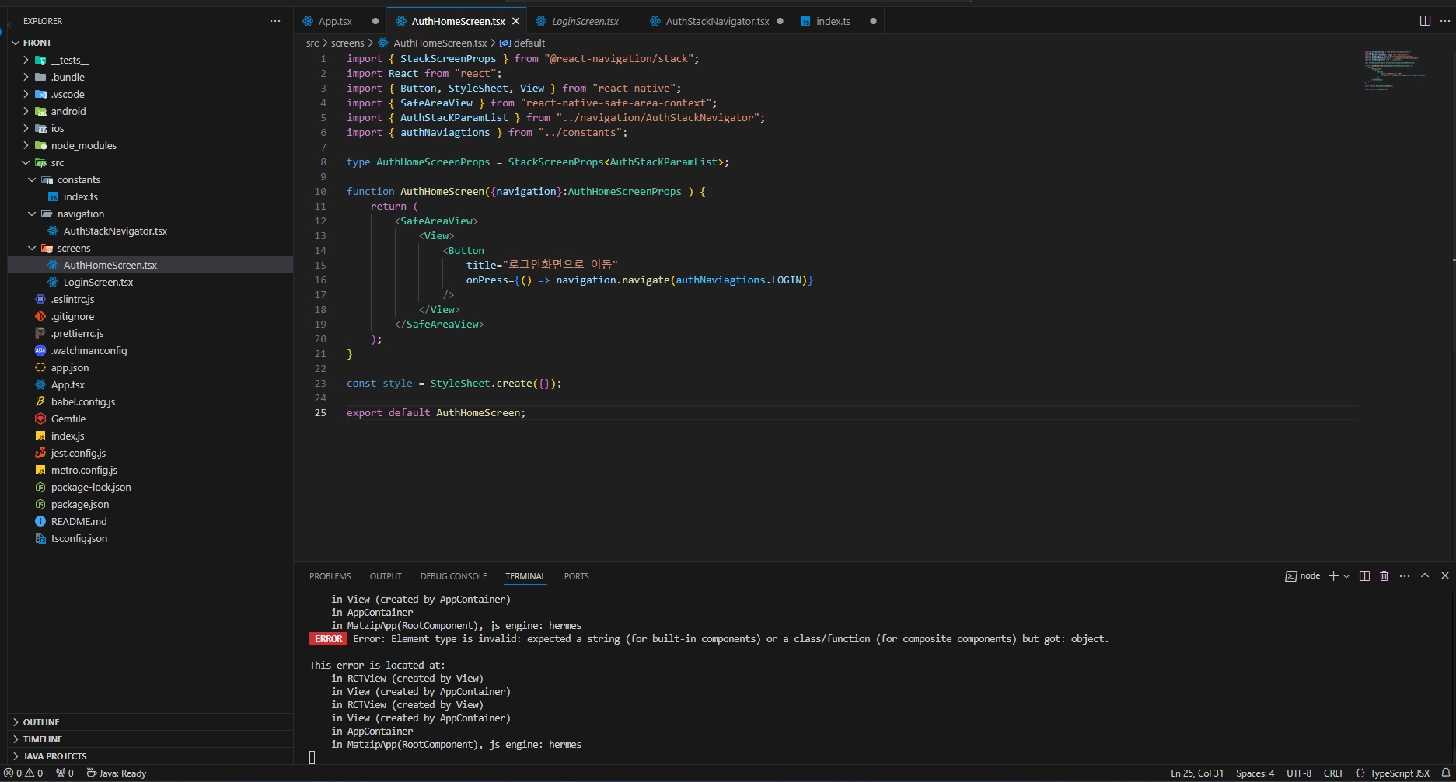Expand the android folder

click(x=151, y=111)
